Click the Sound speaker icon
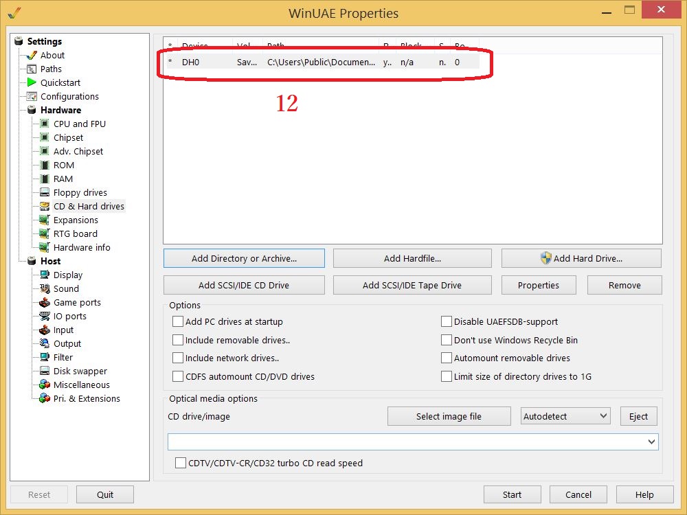The height and width of the screenshot is (515, 687). (x=44, y=288)
